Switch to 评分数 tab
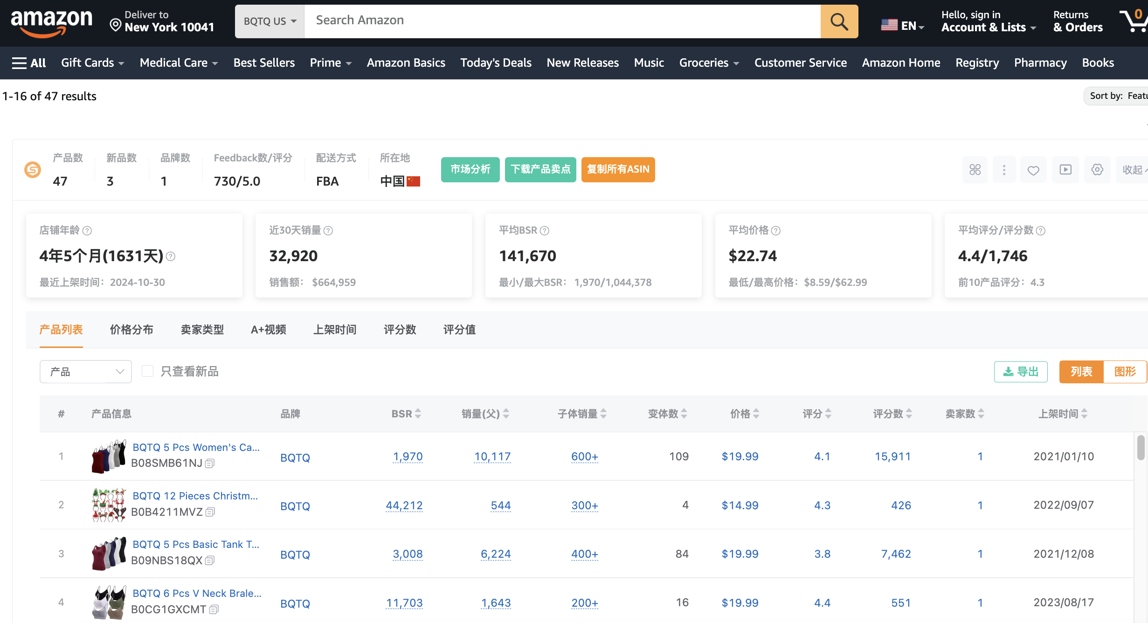 (400, 330)
